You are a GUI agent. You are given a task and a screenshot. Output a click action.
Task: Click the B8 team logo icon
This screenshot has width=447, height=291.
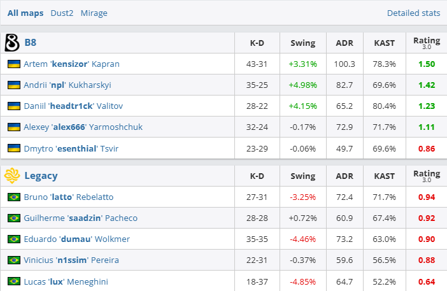[12, 43]
